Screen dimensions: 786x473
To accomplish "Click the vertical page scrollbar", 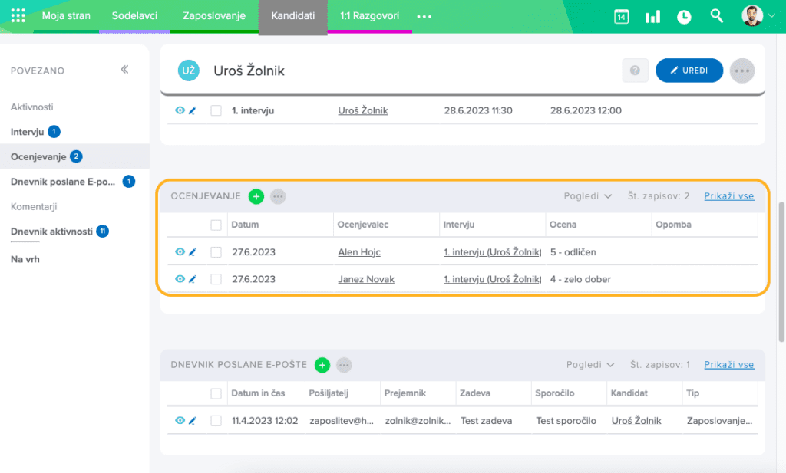I will 781,268.
